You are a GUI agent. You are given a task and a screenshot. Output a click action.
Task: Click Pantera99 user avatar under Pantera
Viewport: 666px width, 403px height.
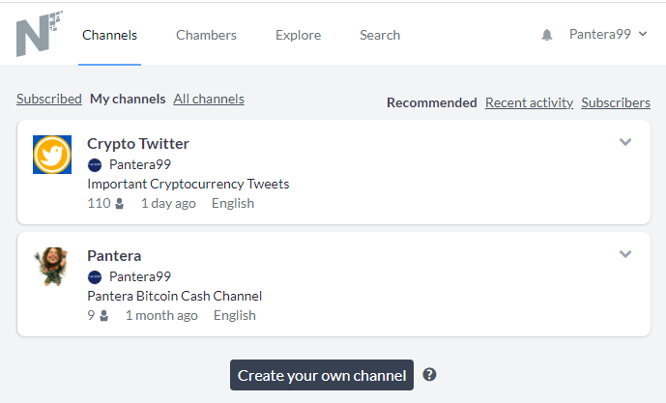[x=95, y=277]
